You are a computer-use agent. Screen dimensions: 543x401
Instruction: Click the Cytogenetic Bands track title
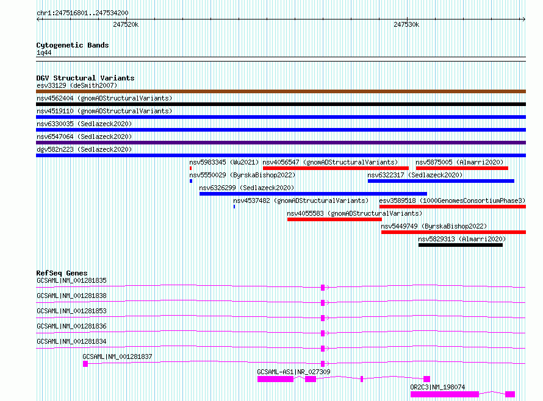(73, 45)
